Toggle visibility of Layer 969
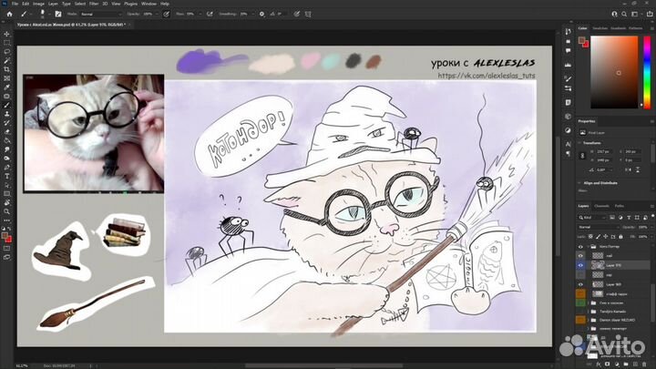Viewport: 656px width, 369px height. [580, 284]
